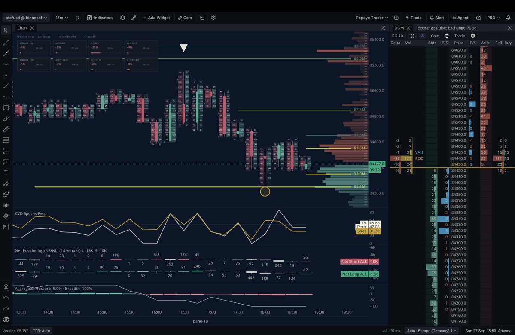Open the Trade panel button
515x335 pixels.
pyautogui.click(x=414, y=18)
